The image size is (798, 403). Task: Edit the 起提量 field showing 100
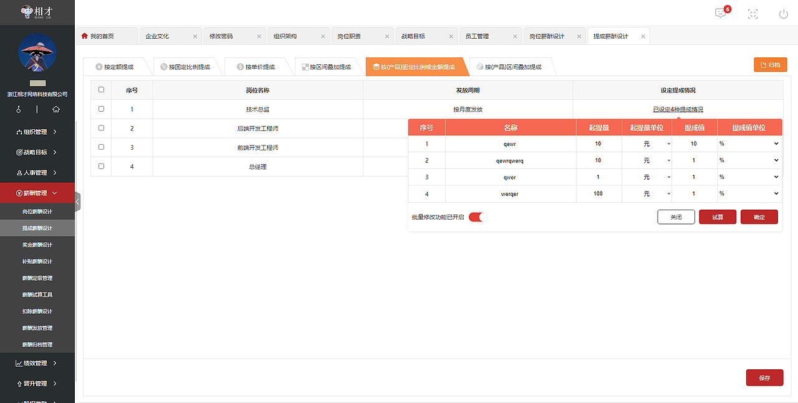tap(598, 194)
